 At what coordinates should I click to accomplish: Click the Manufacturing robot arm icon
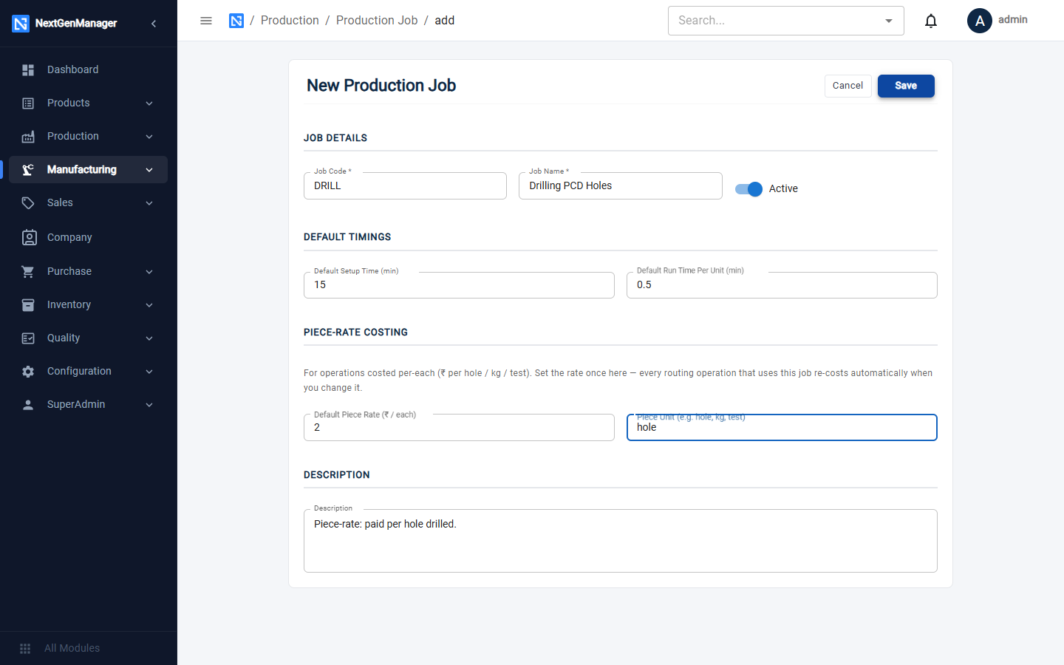tap(28, 170)
